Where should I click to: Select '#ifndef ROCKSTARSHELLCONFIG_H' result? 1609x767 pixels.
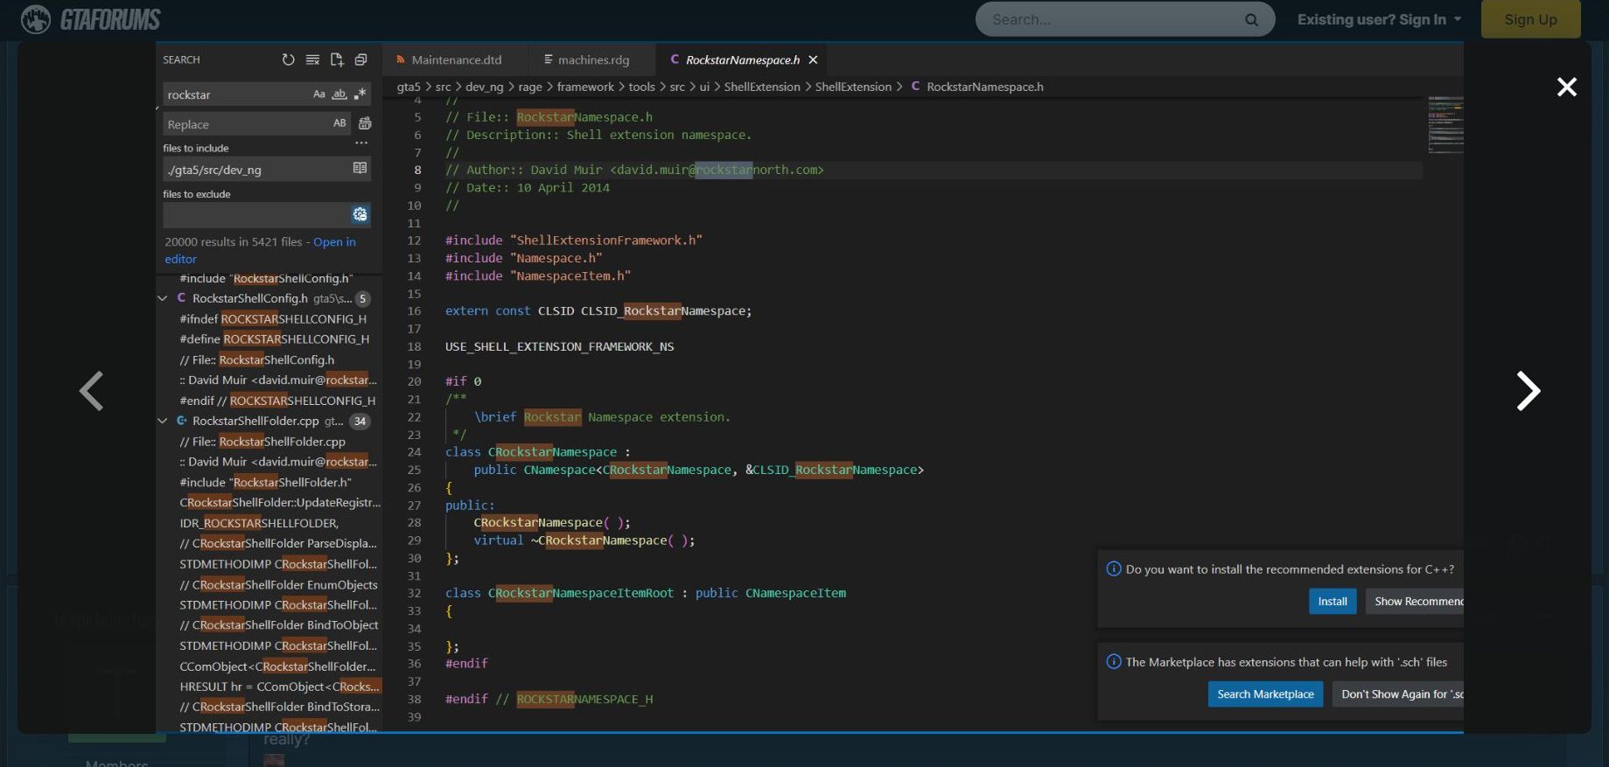click(x=273, y=319)
